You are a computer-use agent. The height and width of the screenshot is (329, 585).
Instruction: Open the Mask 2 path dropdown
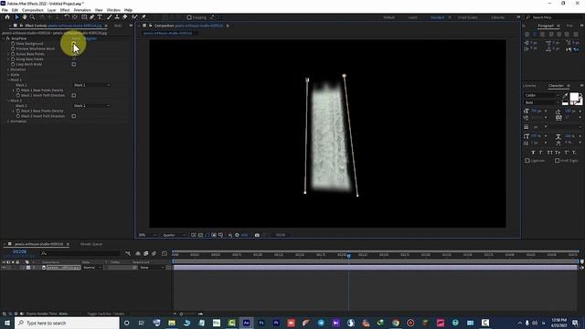tap(91, 106)
